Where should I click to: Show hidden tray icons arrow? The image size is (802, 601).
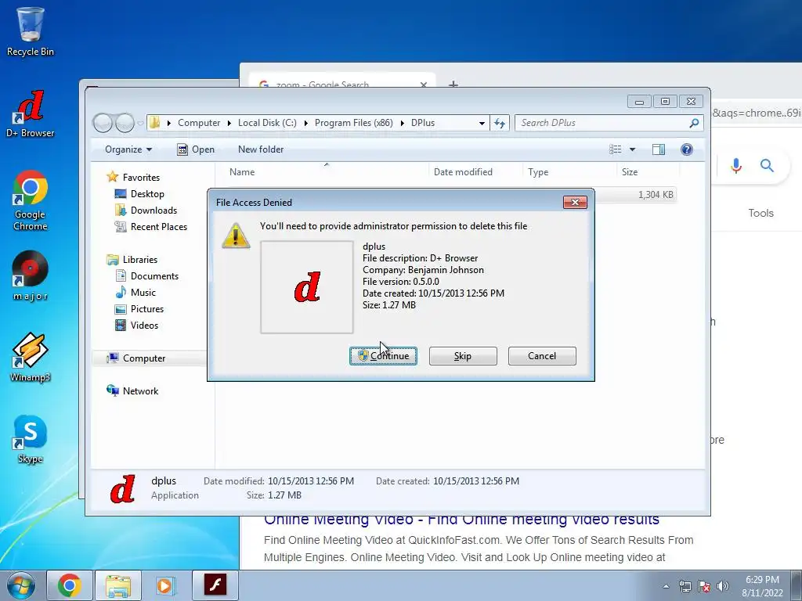pos(666,586)
